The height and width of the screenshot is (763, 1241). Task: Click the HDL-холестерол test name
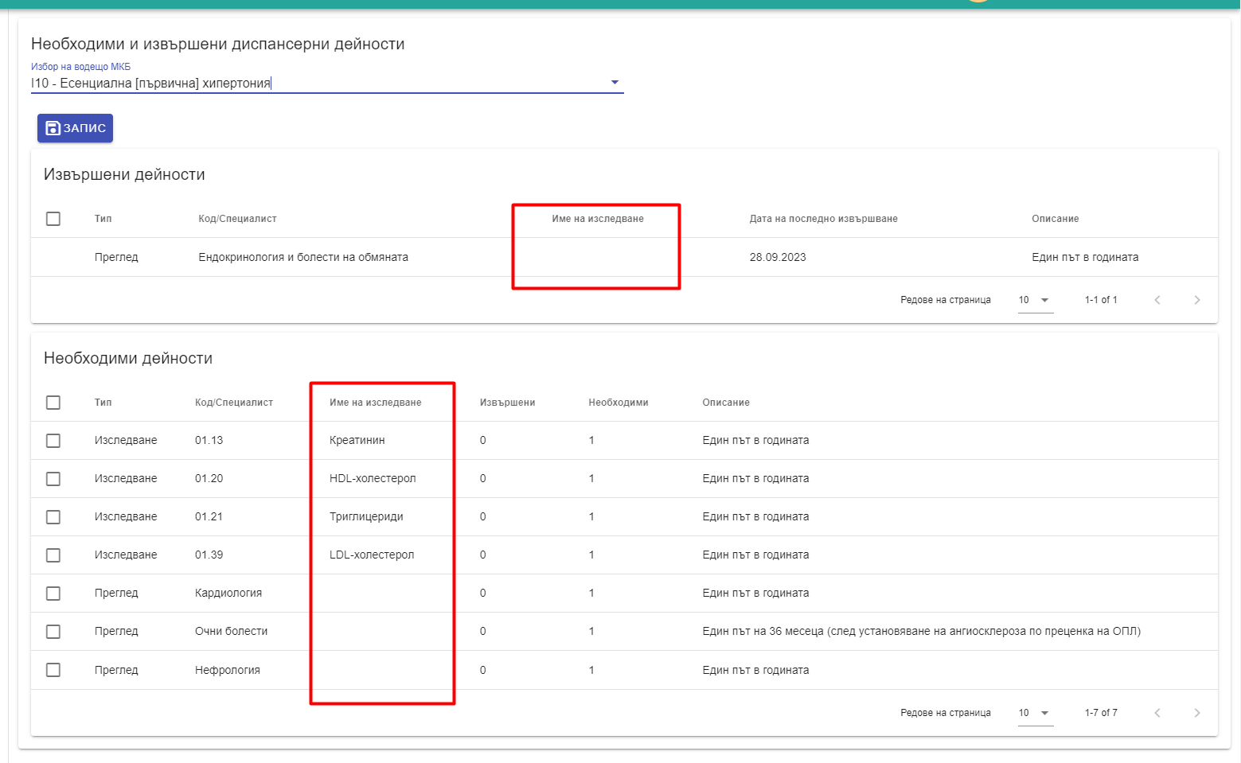pyautogui.click(x=373, y=478)
